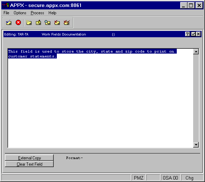The image size is (205, 182).
Task: Click the add mode toolbar icon with sparkle
Action: click(29, 23)
